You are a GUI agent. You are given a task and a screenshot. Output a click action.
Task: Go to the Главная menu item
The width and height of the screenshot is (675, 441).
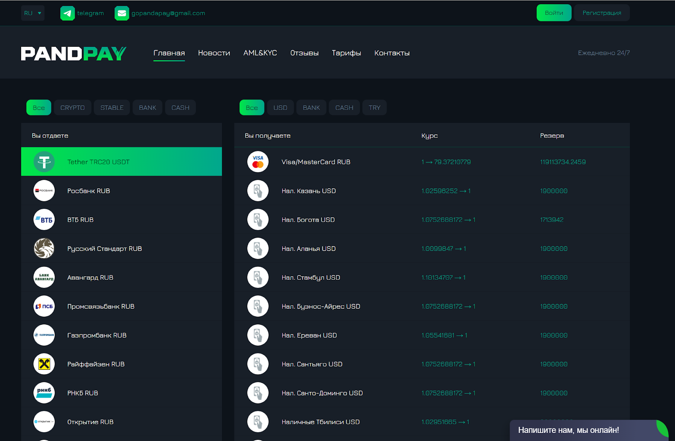coord(169,53)
